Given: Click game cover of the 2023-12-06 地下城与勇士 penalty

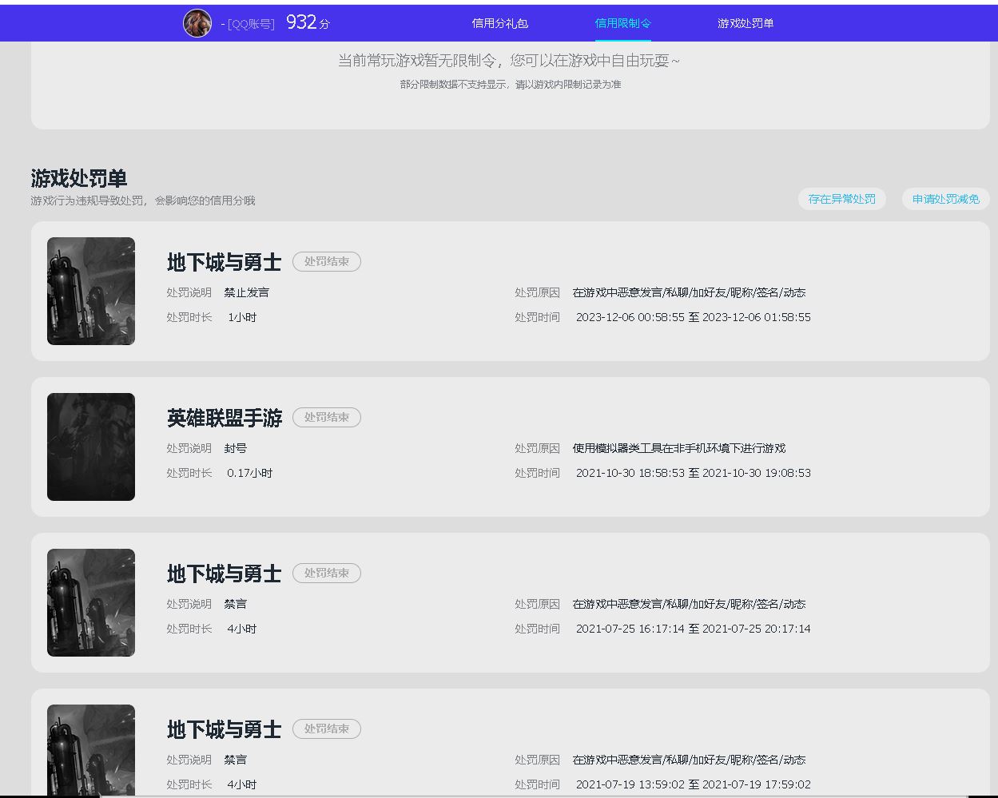Looking at the screenshot, I should [x=91, y=291].
